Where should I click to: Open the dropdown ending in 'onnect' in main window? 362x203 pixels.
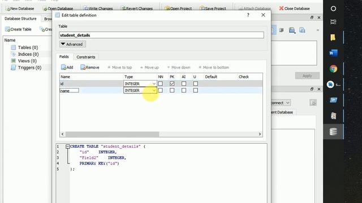281,103
